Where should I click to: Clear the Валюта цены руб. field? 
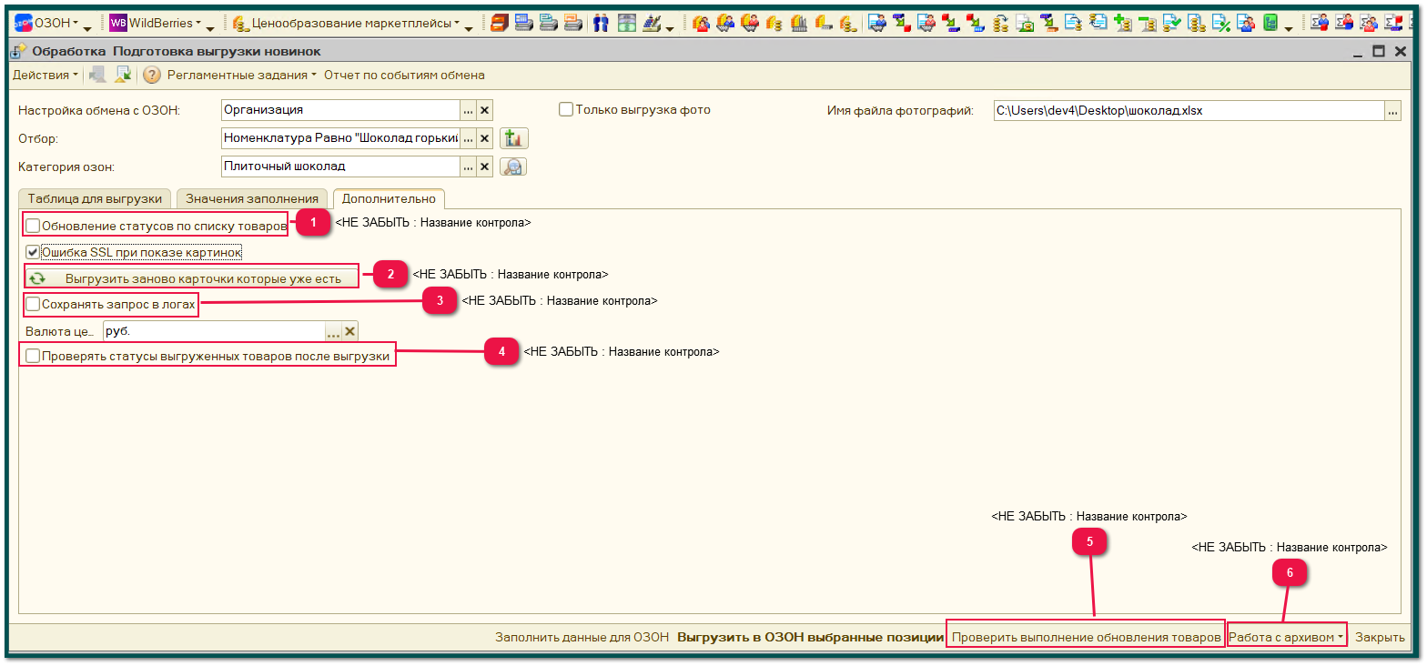350,331
